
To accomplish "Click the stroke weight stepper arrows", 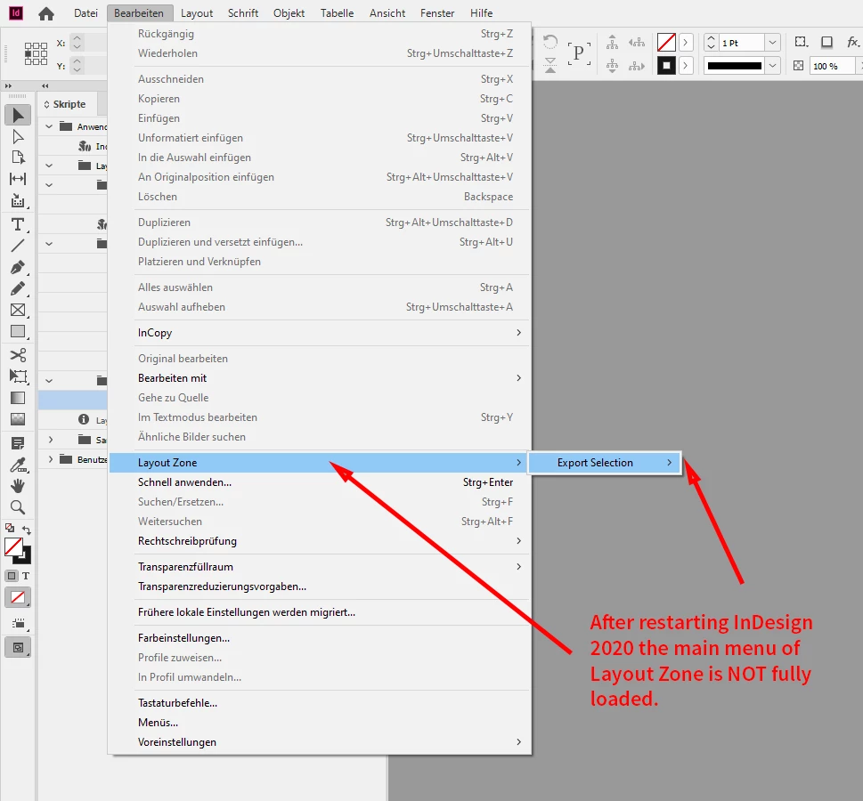I will pos(711,43).
